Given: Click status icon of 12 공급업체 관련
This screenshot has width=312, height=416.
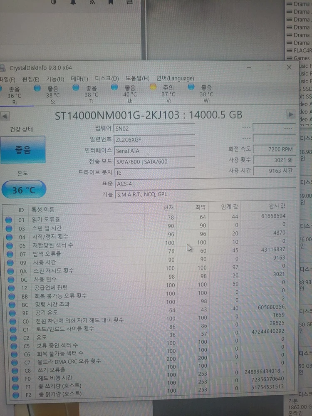Looking at the screenshot, I should (11, 288).
